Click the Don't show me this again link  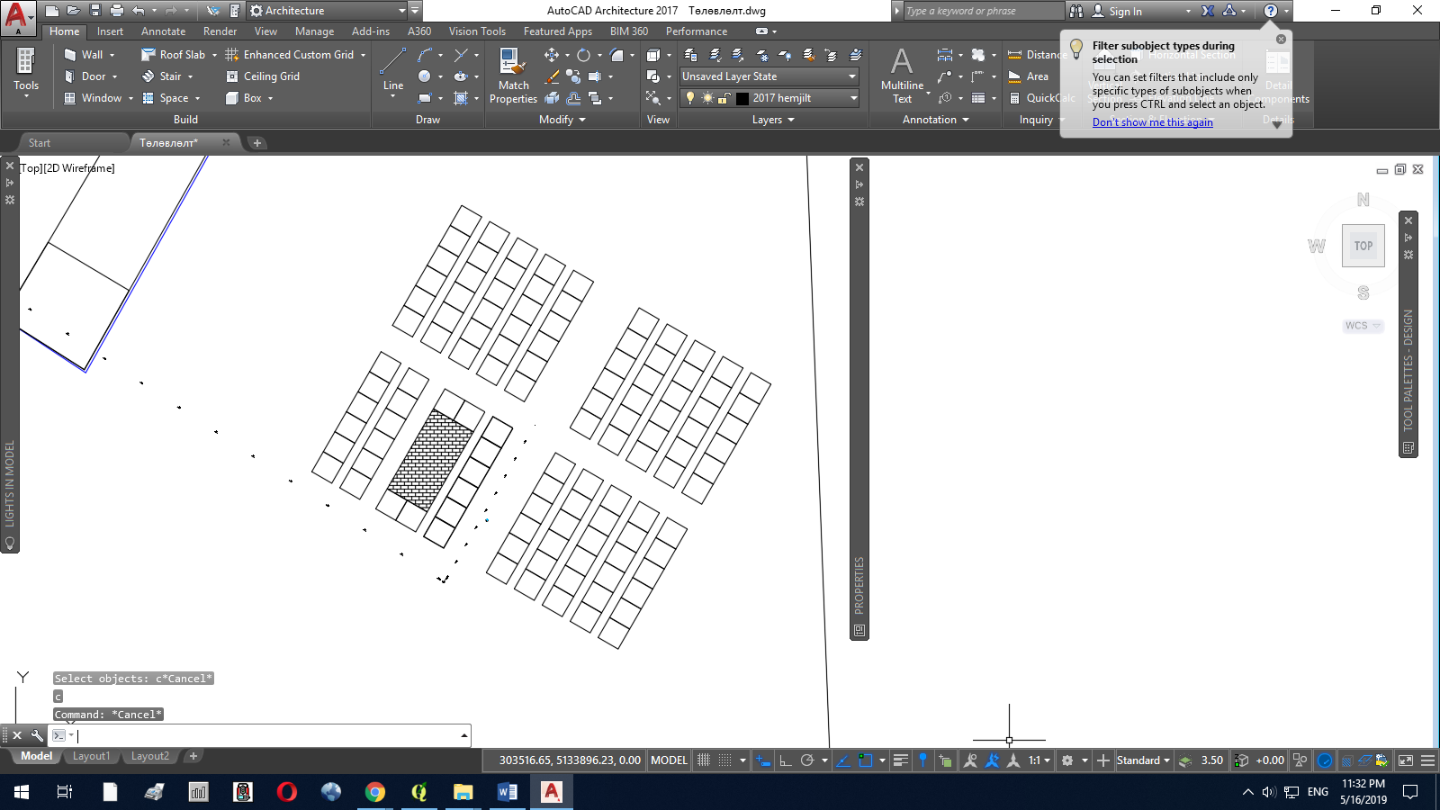tap(1152, 122)
